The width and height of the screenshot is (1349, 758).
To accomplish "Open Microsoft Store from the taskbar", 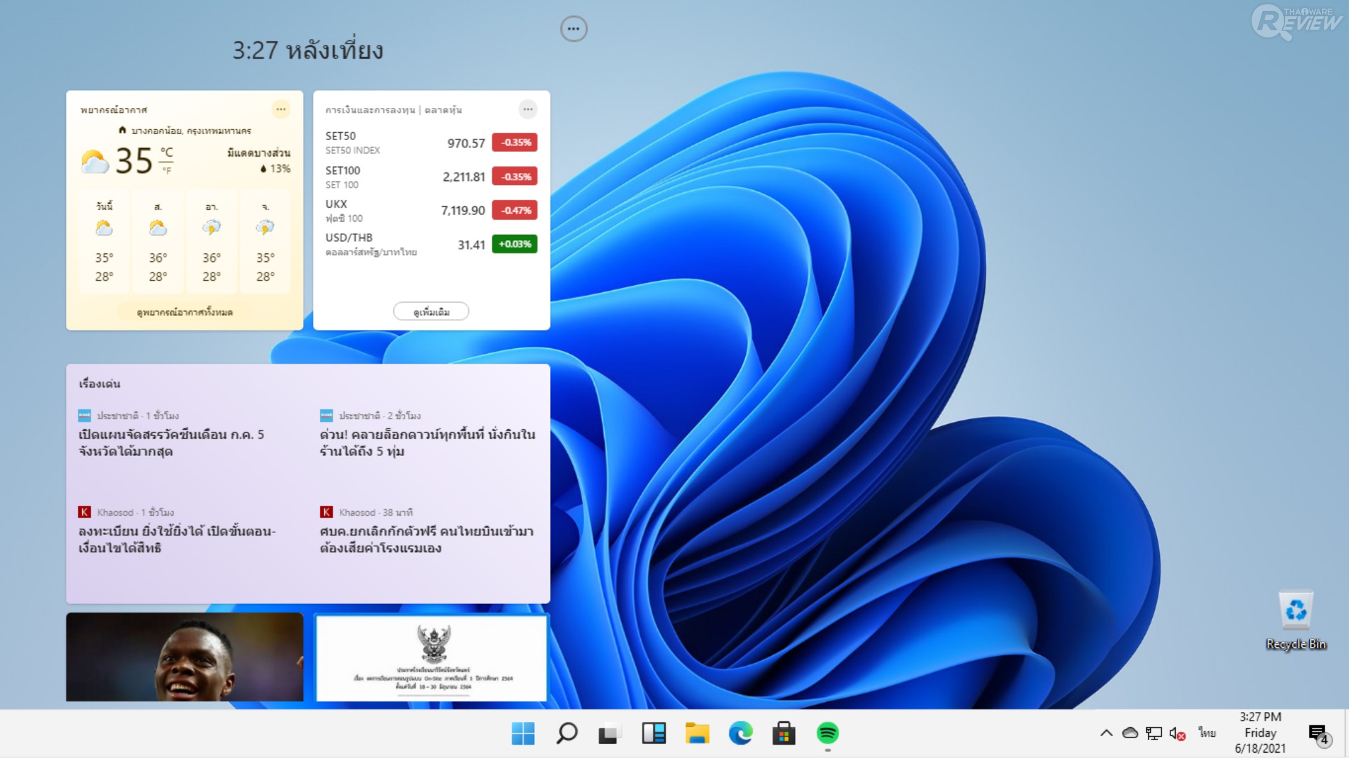I will (x=784, y=733).
